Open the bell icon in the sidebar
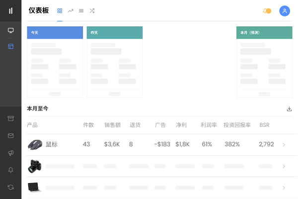The image size is (298, 199). [x=10, y=170]
